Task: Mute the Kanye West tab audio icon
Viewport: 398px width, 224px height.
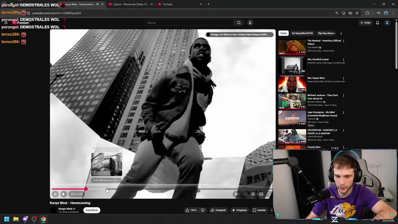Action: point(97,4)
